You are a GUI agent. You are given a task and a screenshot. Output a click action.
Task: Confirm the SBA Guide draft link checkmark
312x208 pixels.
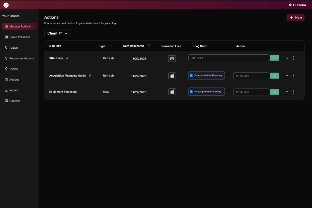tap(274, 58)
